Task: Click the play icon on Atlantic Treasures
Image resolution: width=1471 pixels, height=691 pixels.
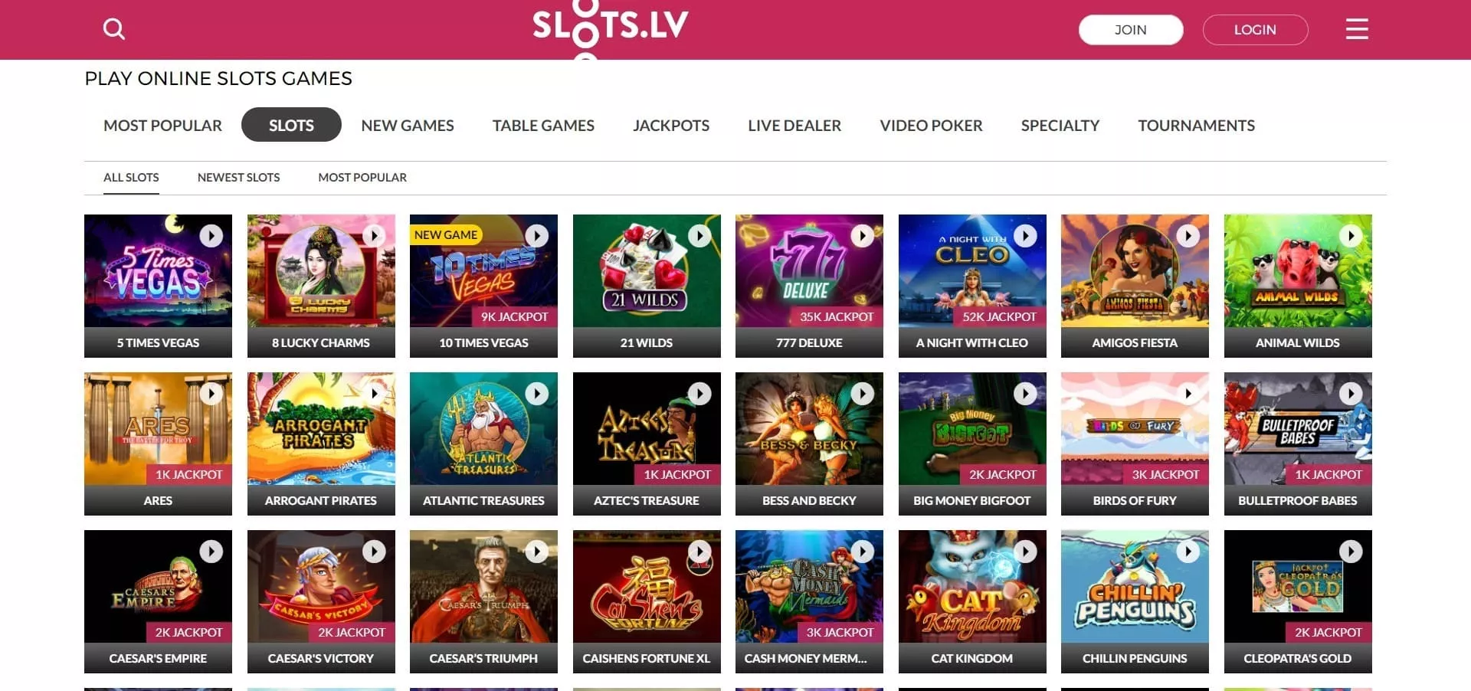Action: tap(537, 394)
